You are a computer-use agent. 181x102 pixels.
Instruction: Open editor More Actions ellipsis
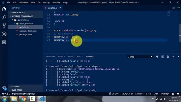click(x=178, y=8)
